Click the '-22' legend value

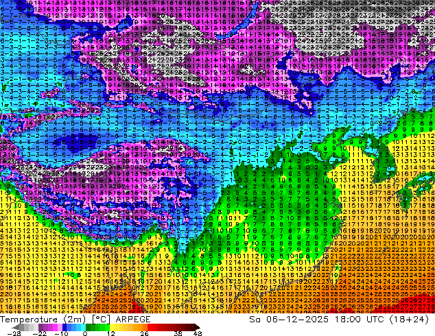tap(40, 333)
